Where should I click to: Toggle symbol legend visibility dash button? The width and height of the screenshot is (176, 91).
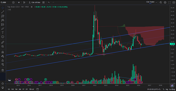coord(32,7)
